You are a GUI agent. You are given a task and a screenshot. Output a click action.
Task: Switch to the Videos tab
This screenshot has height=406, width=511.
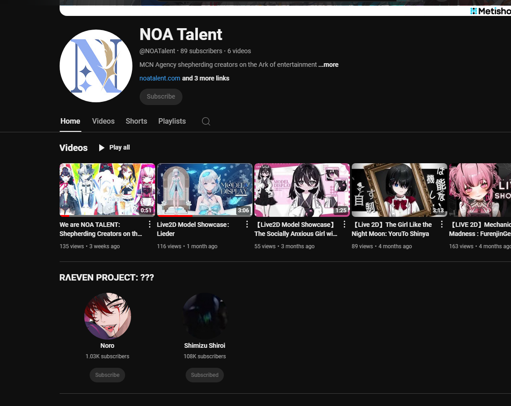click(x=103, y=121)
